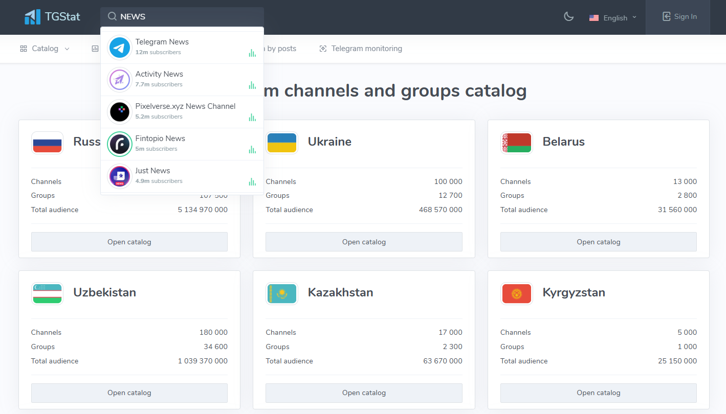
Task: Click the Uzbekistan heading
Action: [104, 292]
